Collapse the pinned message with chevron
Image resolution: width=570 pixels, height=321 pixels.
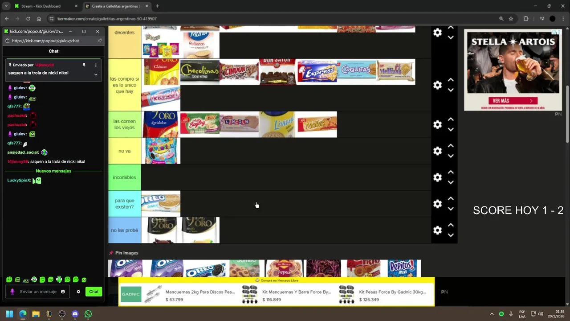coord(96,74)
